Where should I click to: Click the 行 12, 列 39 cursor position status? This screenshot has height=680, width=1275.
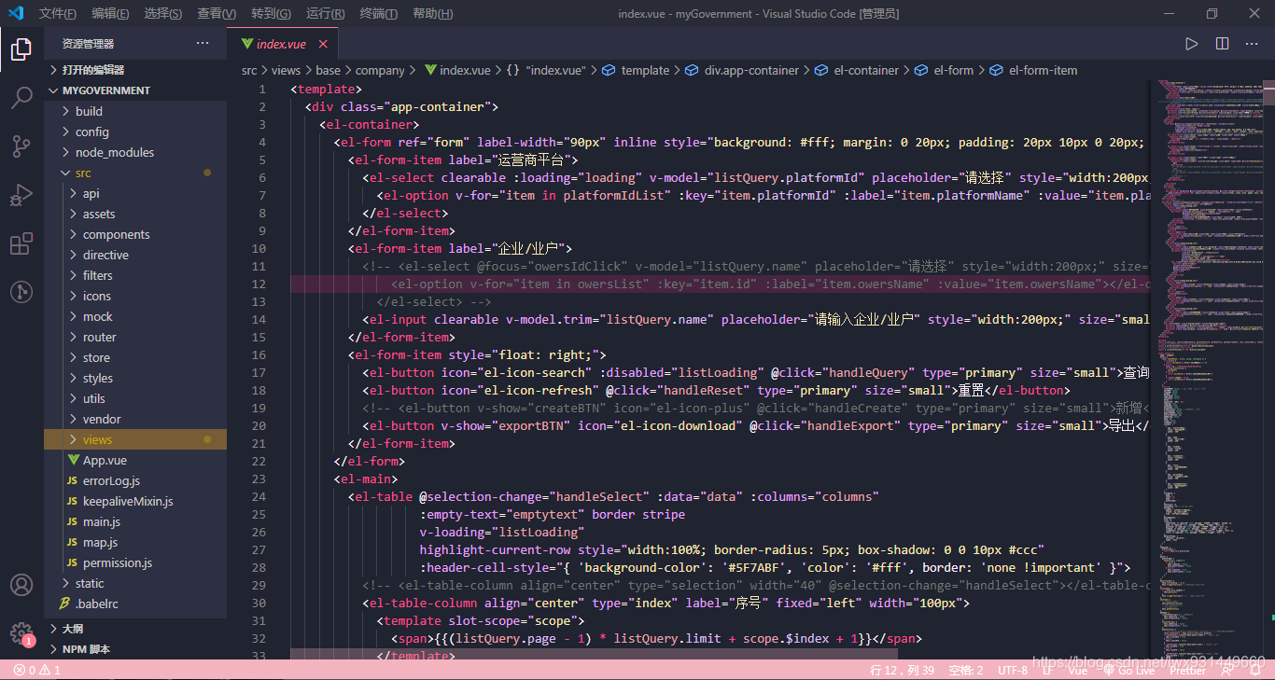coord(903,670)
